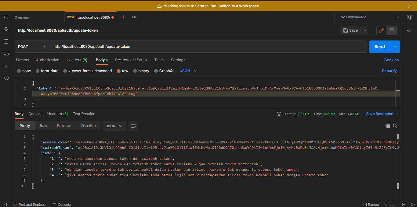The width and height of the screenshot is (417, 207).
Task: Open Find and Replace
Action: (x=29, y=205)
